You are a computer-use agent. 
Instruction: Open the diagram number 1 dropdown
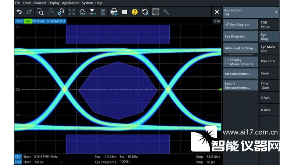click(x=217, y=21)
